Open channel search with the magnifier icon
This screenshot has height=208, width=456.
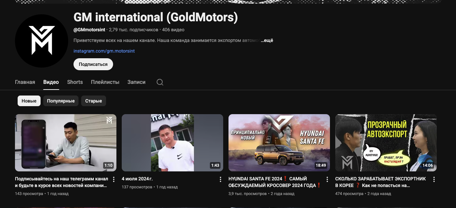click(160, 82)
